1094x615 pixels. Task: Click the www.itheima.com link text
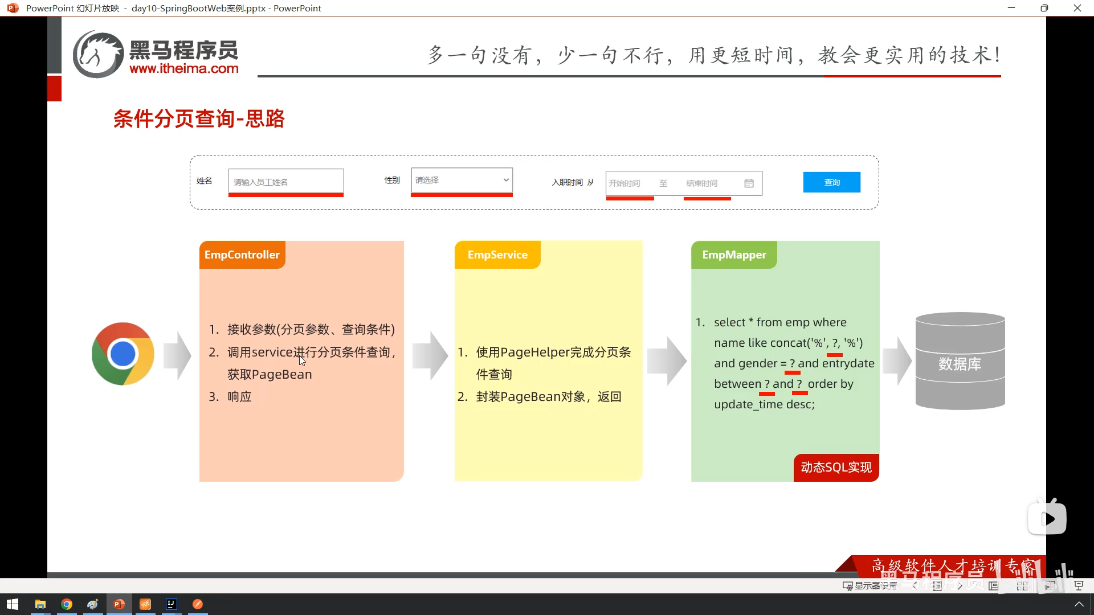184,68
